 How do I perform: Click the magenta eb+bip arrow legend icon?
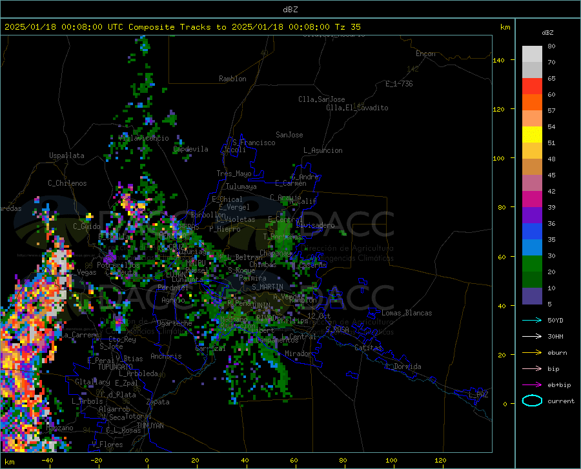point(532,384)
